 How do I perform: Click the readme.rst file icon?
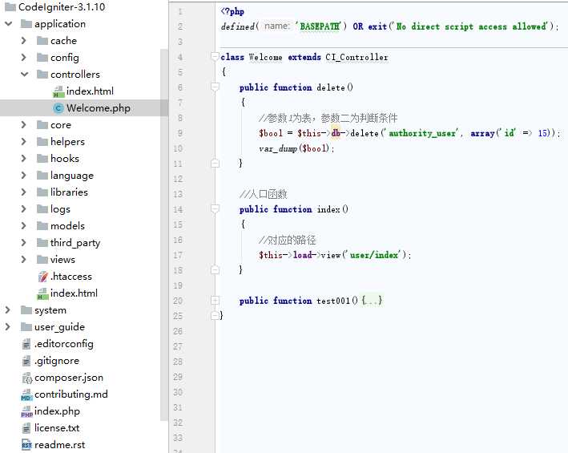(x=26, y=445)
